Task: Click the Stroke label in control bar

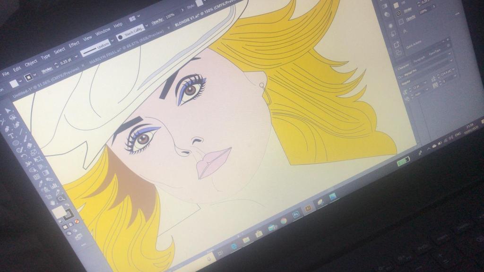Action: (47, 70)
